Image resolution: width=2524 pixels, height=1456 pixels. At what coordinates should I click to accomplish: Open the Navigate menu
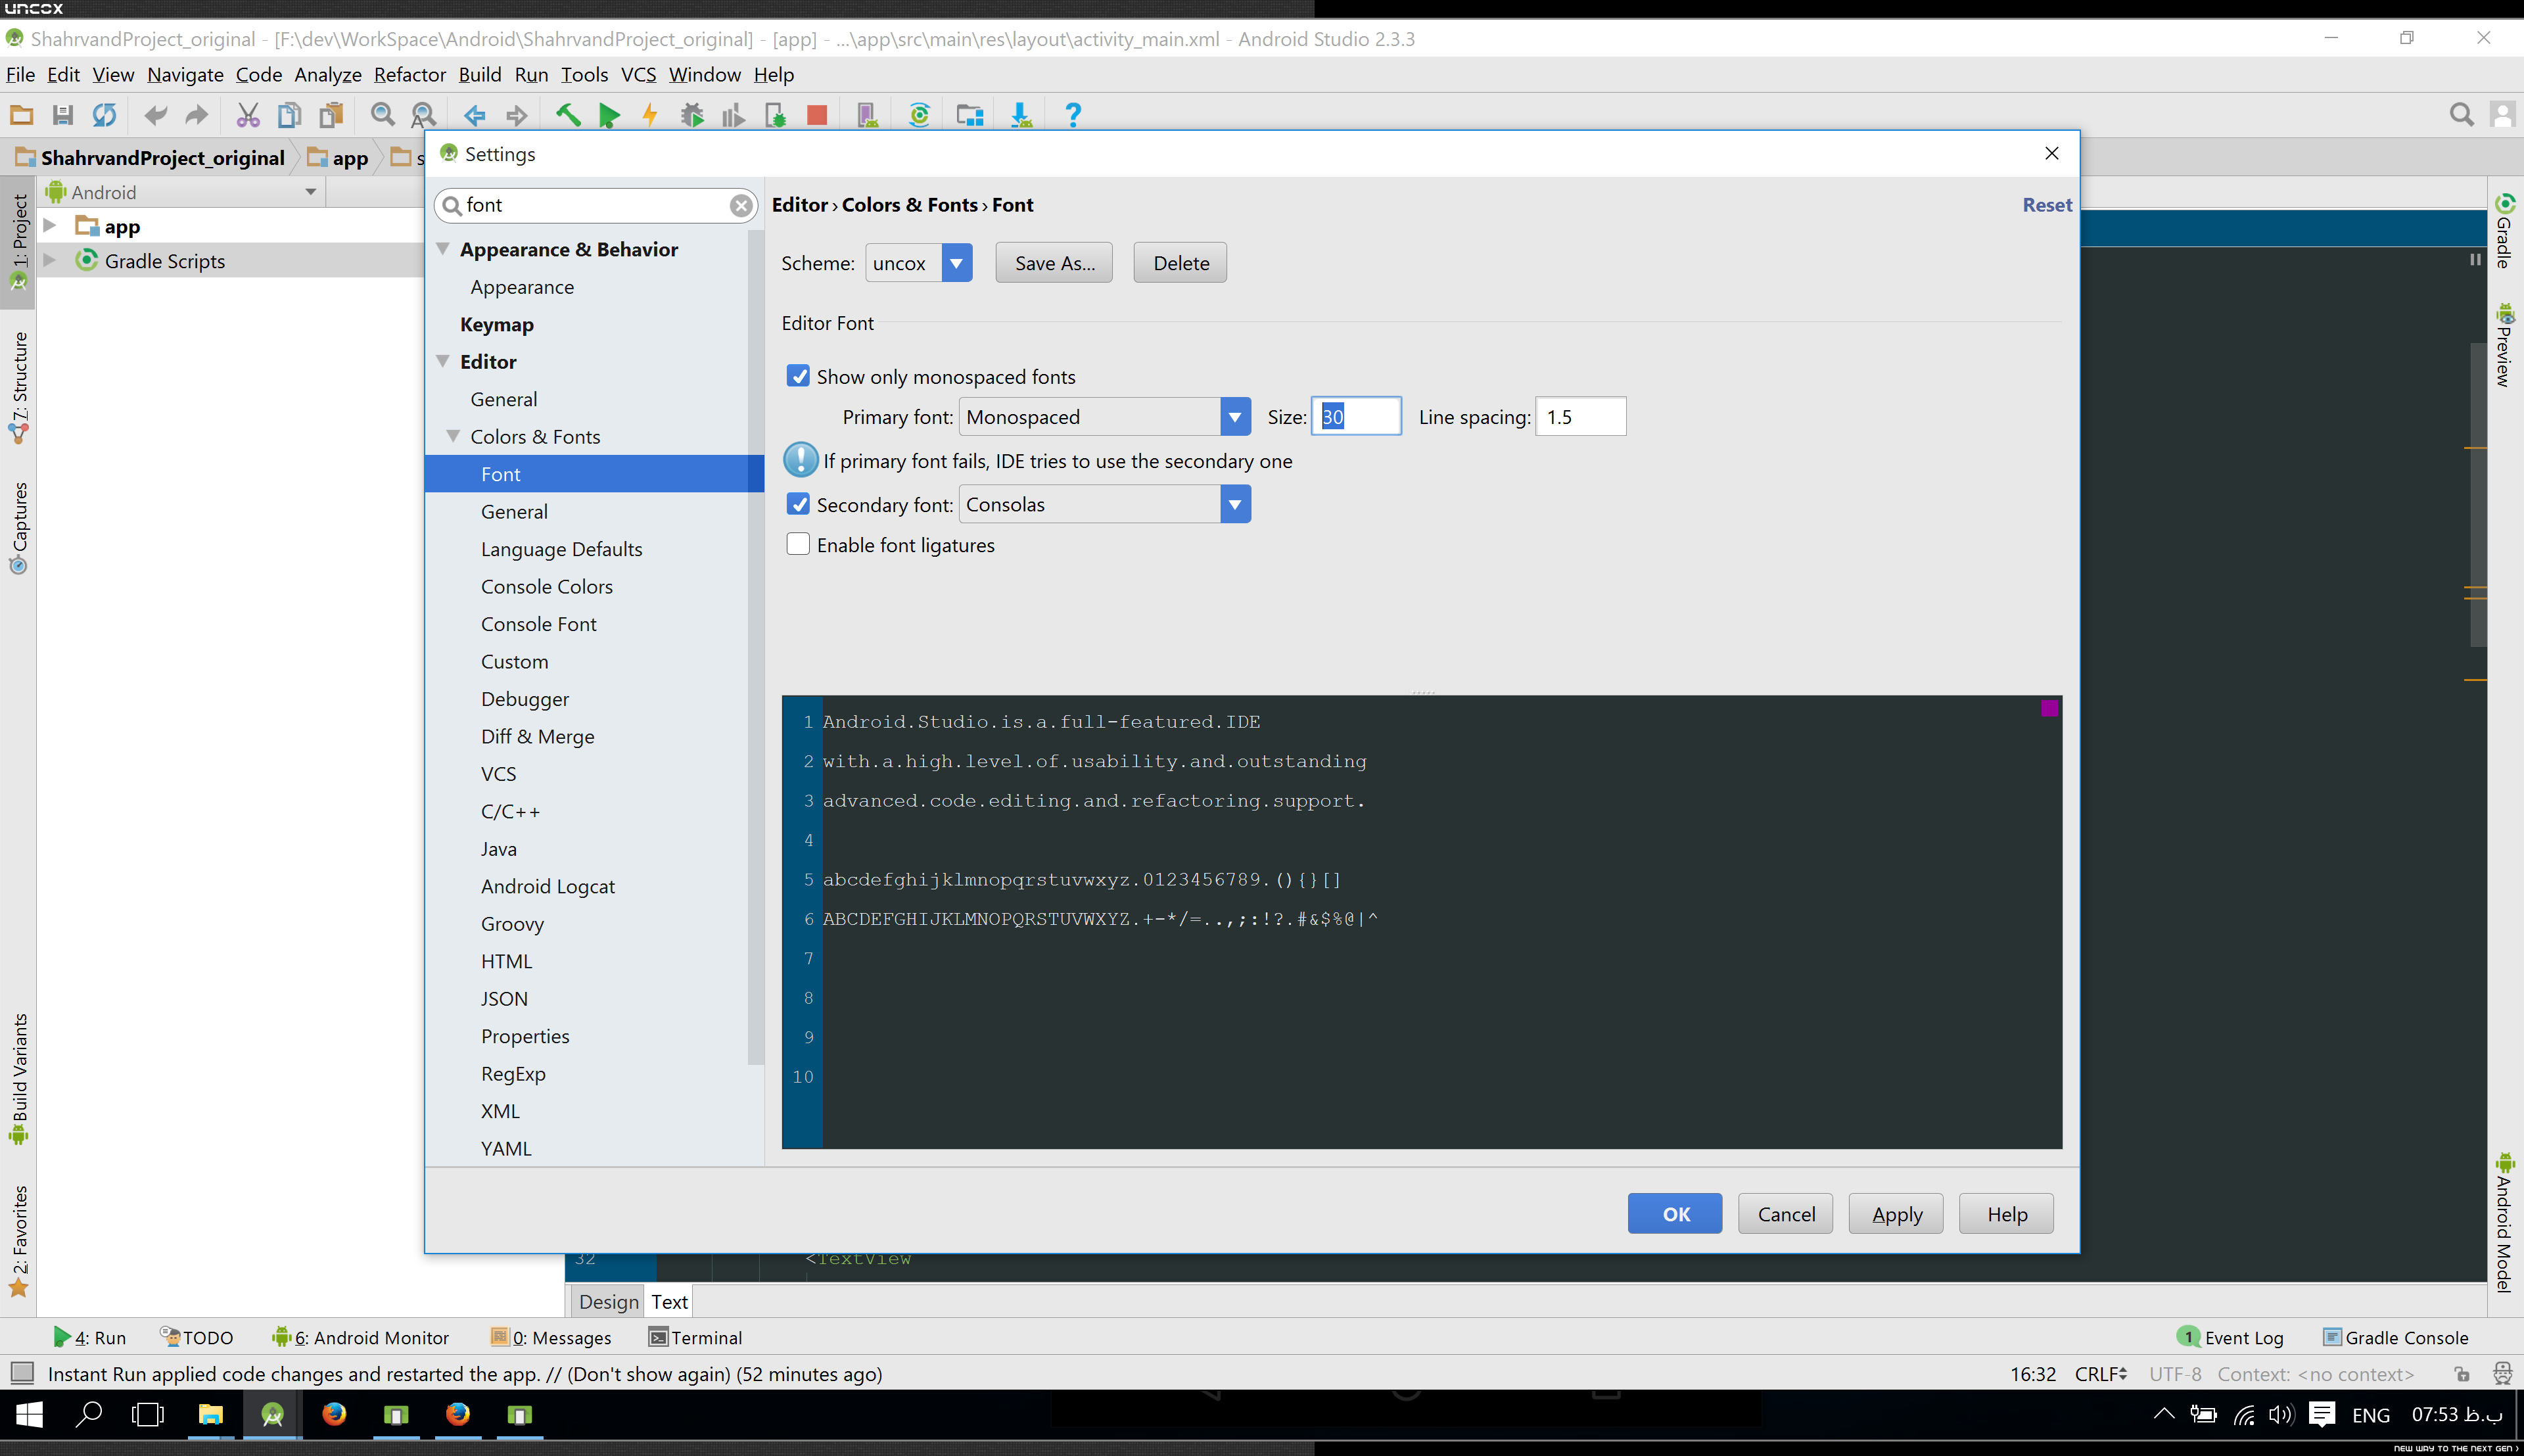coord(185,75)
